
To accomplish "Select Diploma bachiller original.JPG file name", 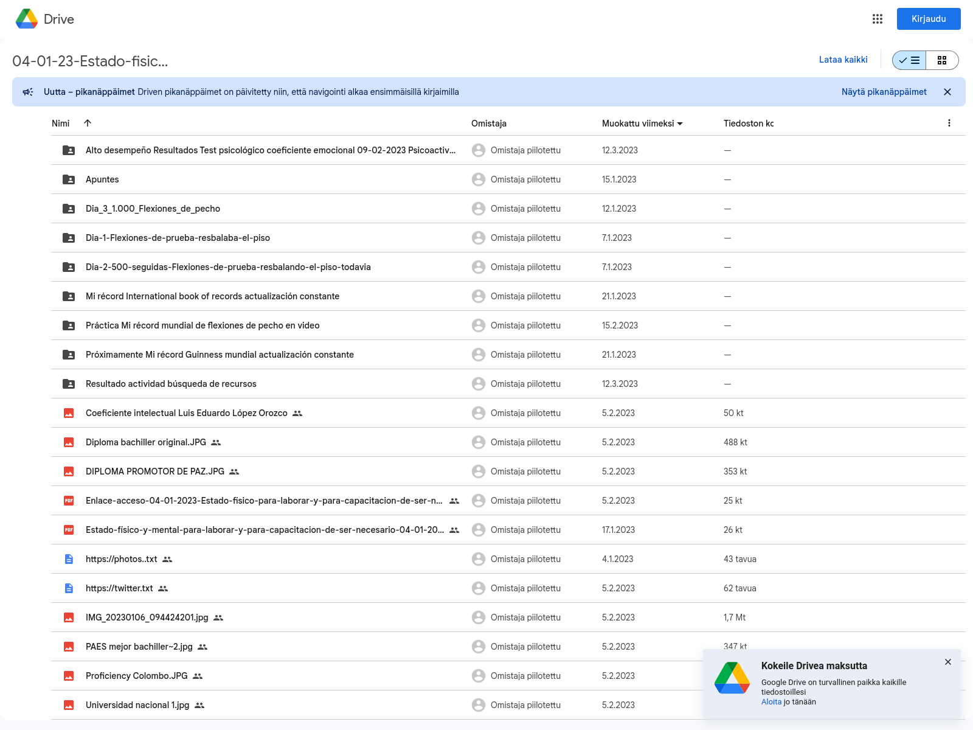I will [x=146, y=442].
